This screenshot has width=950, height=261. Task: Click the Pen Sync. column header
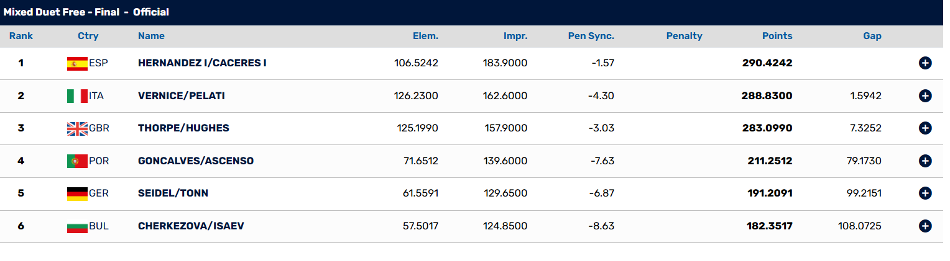[x=591, y=36]
